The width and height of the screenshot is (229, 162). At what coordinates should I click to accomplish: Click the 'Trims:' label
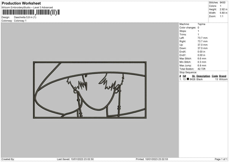click(x=183, y=34)
